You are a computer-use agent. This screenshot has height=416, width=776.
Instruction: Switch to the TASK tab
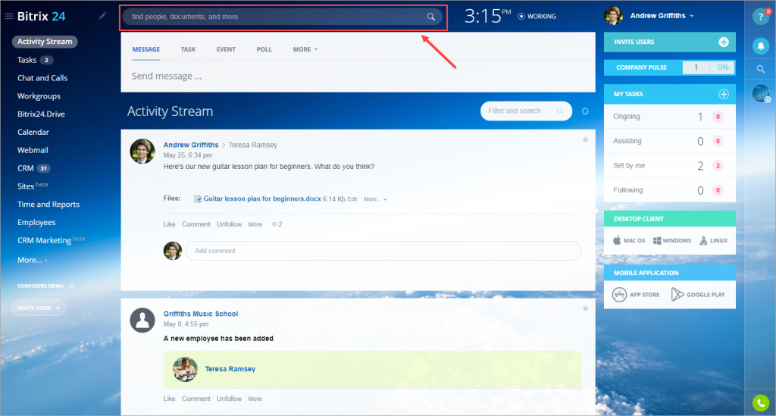coord(188,49)
